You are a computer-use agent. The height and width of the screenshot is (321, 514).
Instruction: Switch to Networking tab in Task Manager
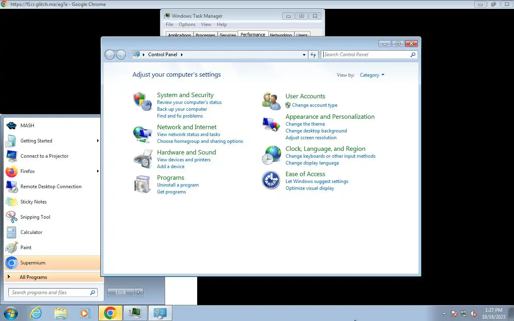(x=281, y=35)
